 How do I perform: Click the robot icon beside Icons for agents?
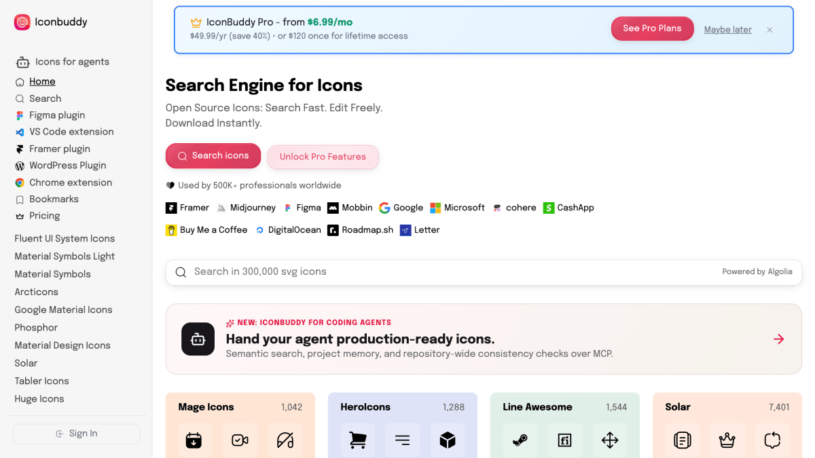click(x=22, y=62)
